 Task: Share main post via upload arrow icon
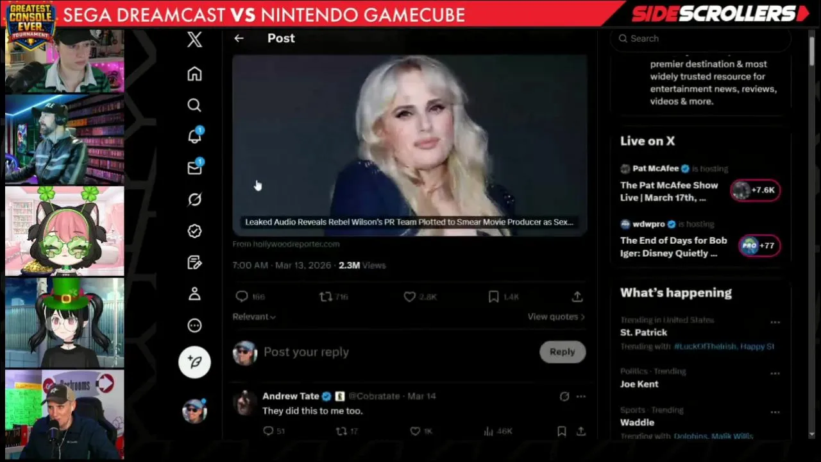tap(577, 296)
